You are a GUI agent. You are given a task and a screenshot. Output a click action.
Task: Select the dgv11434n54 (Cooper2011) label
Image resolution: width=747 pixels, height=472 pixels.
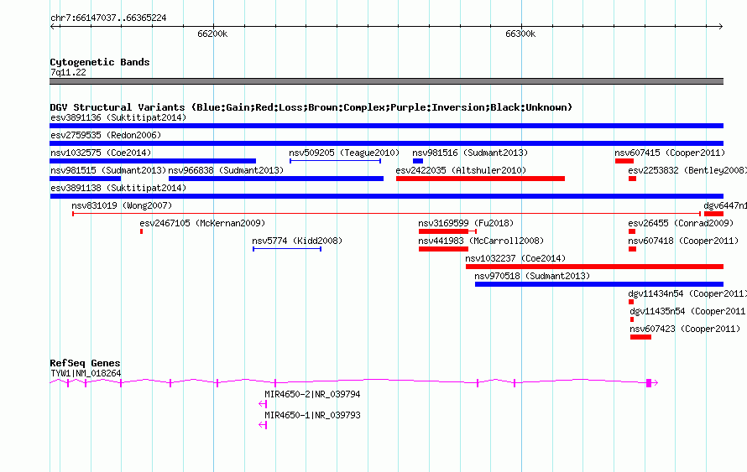coord(687,293)
